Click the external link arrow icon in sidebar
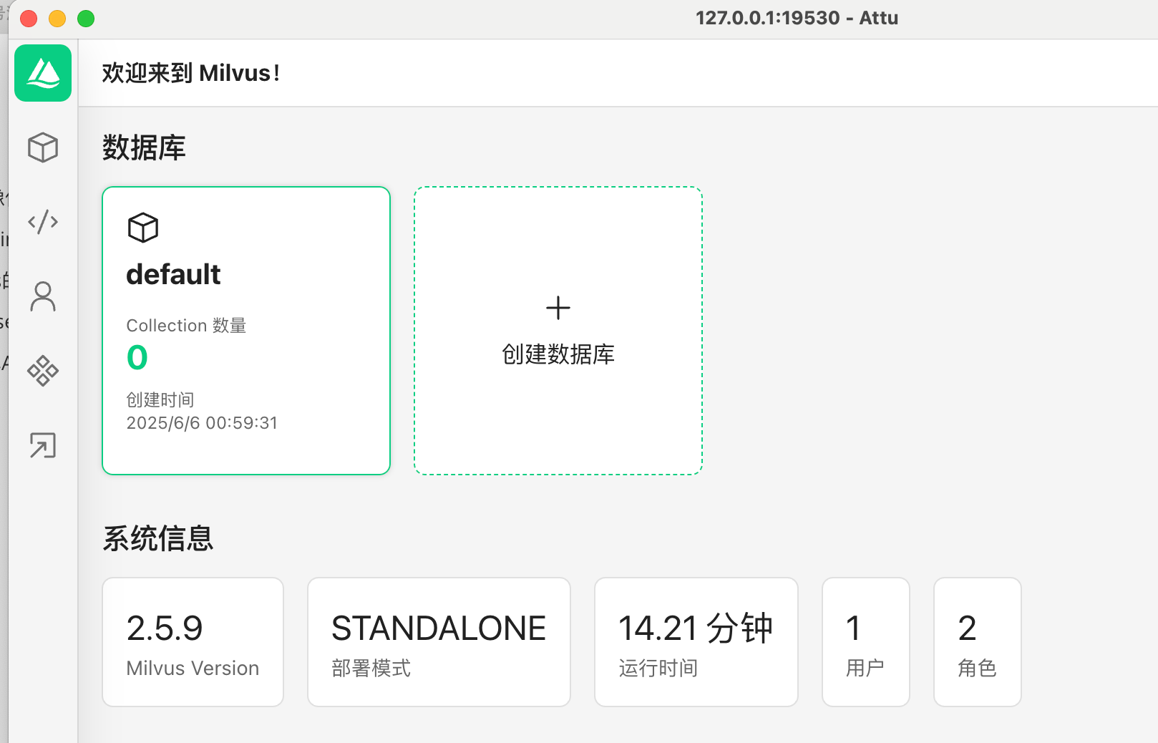The image size is (1158, 743). [43, 445]
